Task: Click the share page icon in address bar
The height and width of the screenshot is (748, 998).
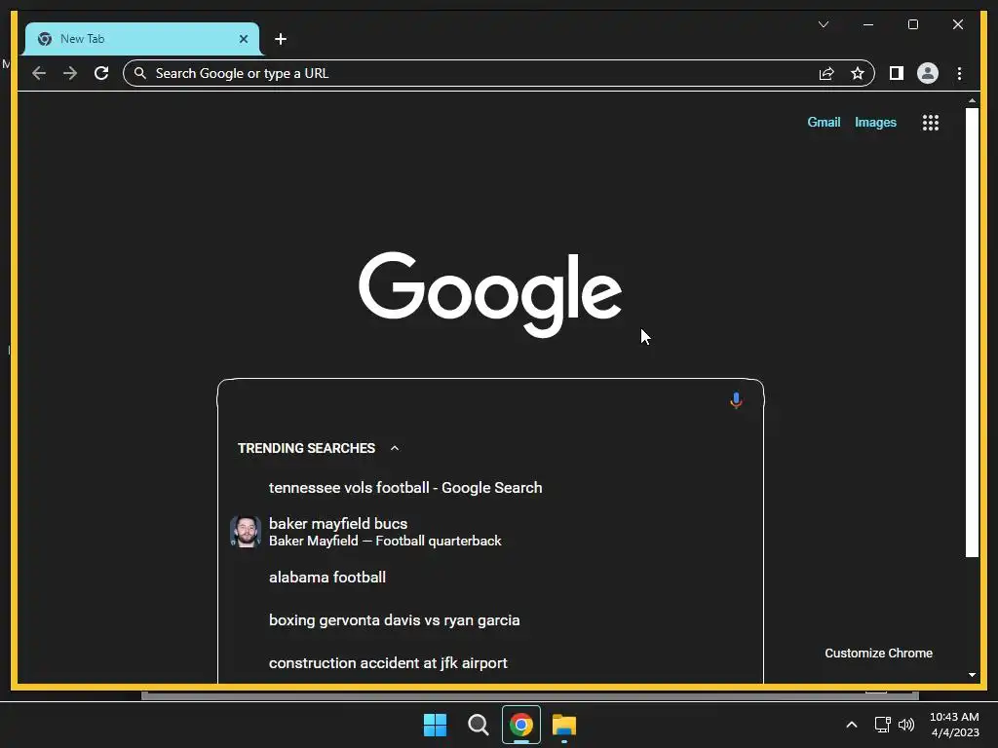Action: pos(826,73)
